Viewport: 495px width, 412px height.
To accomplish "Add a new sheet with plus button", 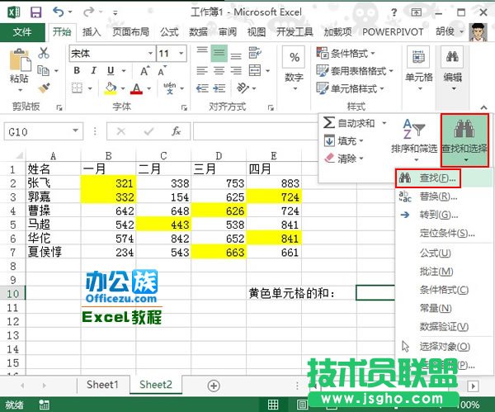I will click(214, 386).
